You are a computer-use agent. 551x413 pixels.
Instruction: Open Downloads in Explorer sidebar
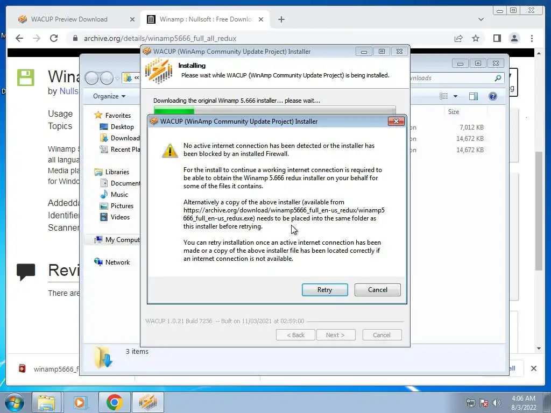[120, 138]
